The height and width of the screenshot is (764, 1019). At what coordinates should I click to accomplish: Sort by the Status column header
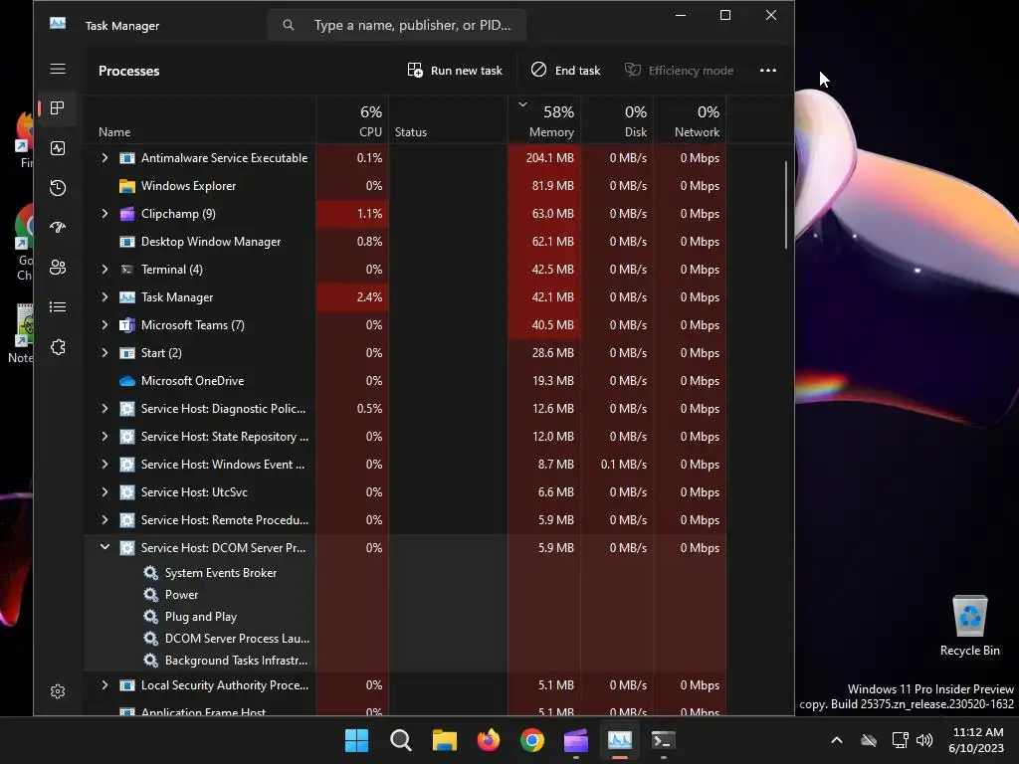pyautogui.click(x=448, y=120)
